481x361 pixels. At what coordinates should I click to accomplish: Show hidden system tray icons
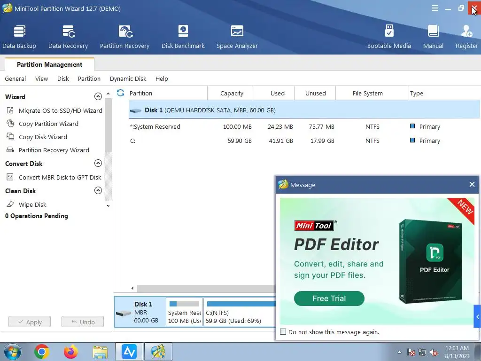click(x=399, y=352)
